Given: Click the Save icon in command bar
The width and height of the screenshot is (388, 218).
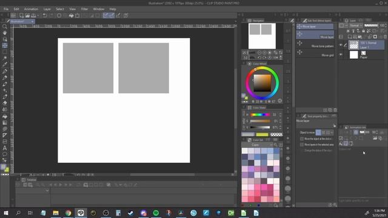Looking at the screenshot, I should [x=33, y=16].
